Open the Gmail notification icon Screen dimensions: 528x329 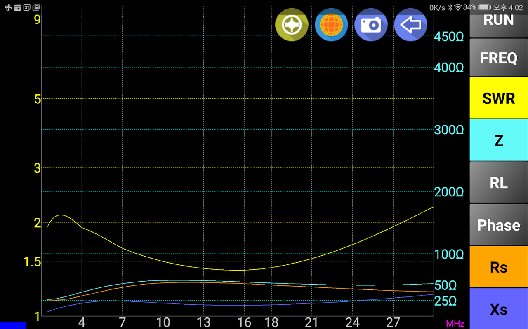point(36,7)
